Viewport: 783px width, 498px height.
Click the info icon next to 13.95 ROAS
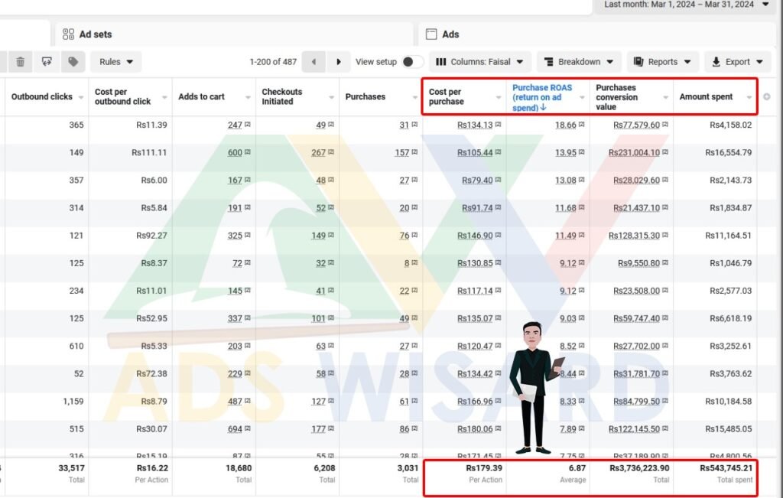pos(581,151)
